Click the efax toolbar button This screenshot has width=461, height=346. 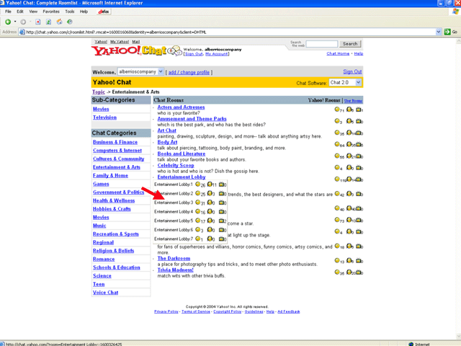pyautogui.click(x=104, y=12)
